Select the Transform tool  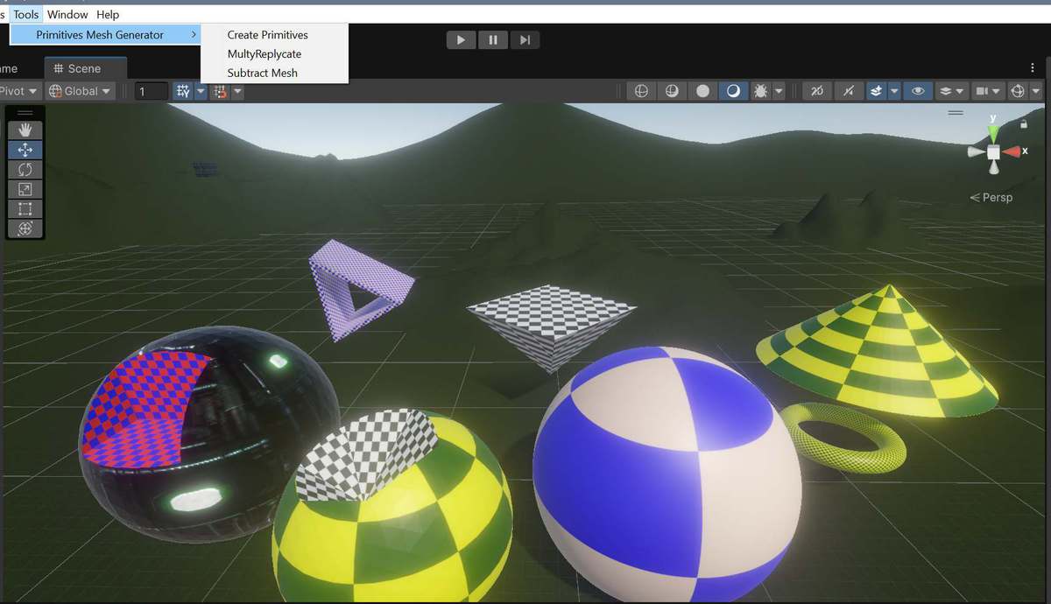pos(25,228)
